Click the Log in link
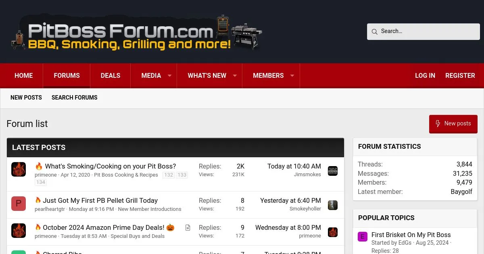 (x=425, y=75)
